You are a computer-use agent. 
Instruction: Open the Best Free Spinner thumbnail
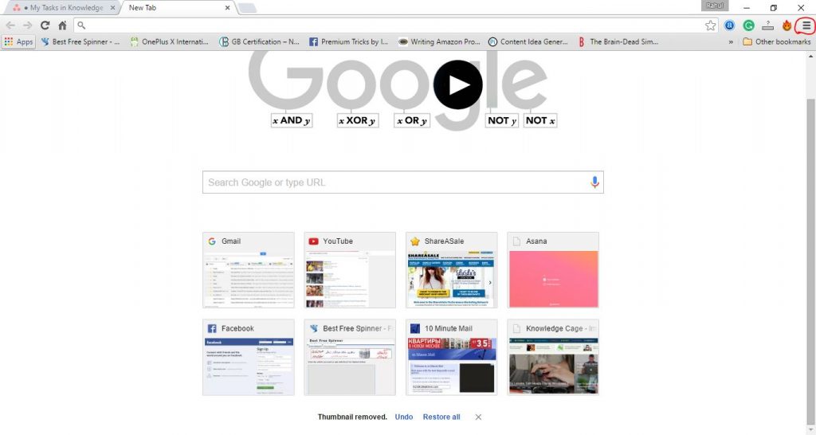click(350, 358)
